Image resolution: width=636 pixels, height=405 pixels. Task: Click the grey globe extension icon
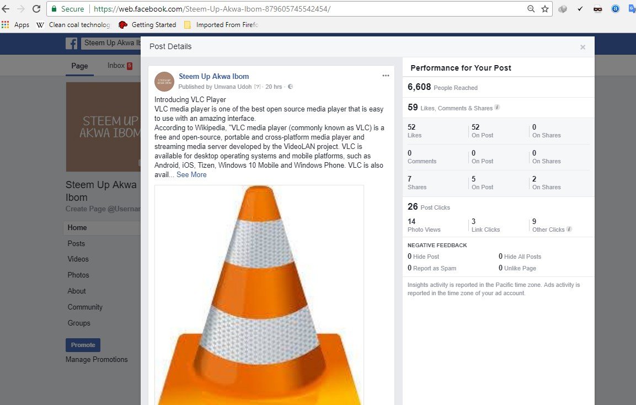(563, 9)
